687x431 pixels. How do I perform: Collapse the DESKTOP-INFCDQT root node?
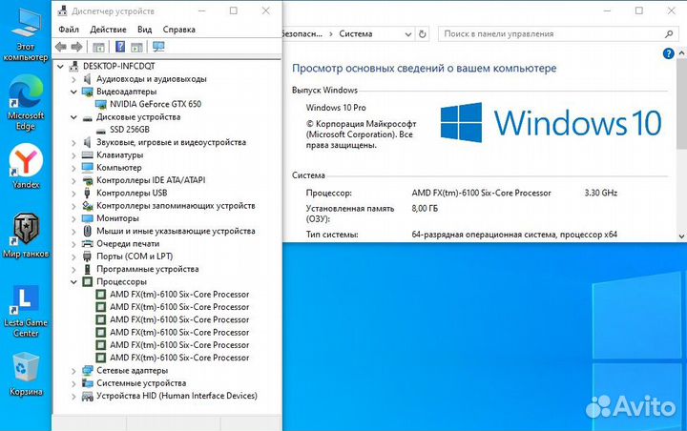(60, 67)
